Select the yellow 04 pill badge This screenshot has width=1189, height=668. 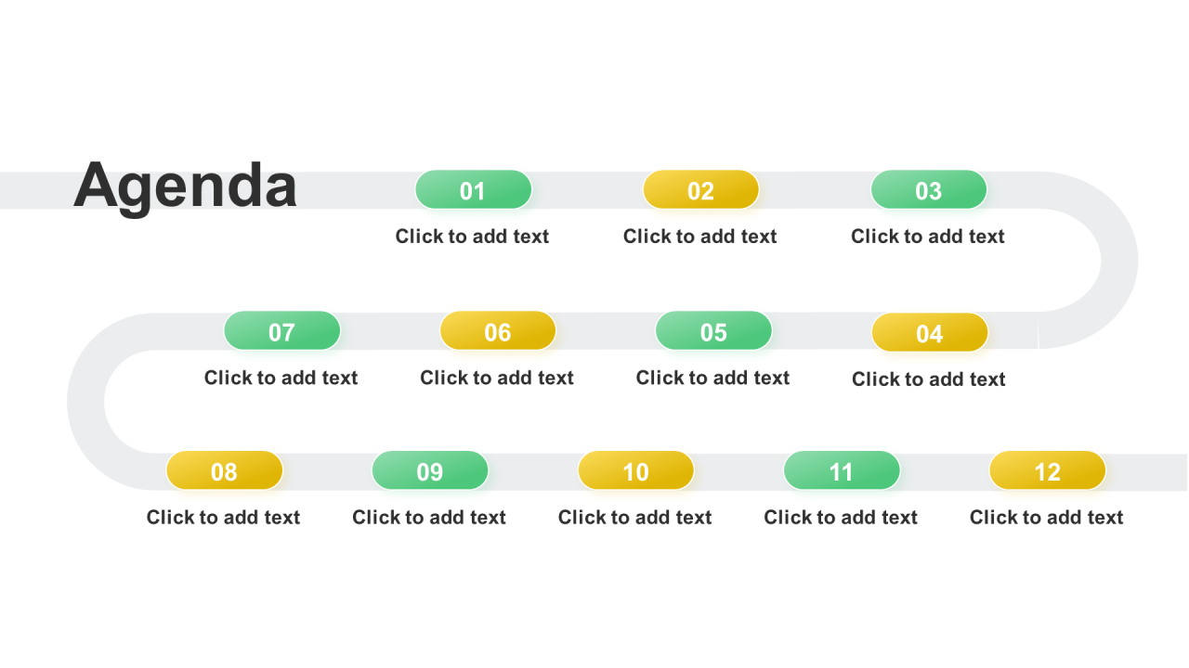tap(930, 333)
